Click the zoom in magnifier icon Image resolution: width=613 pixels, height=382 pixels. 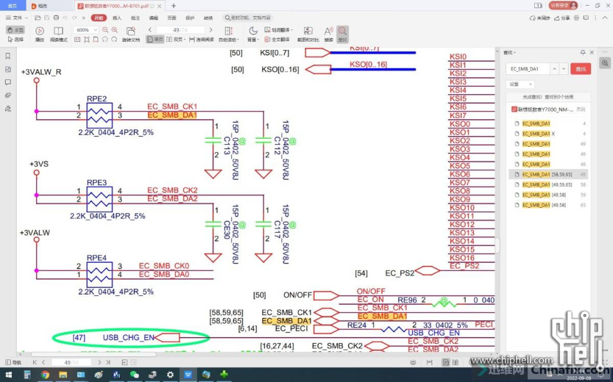click(114, 30)
